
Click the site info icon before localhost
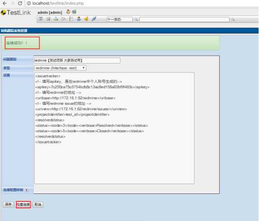(29, 3)
